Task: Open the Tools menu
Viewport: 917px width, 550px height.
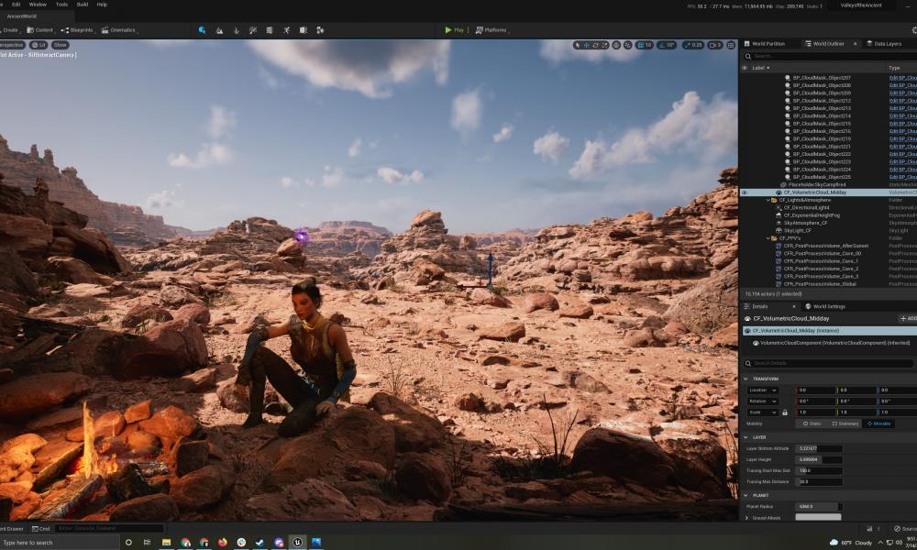Action: [x=61, y=4]
